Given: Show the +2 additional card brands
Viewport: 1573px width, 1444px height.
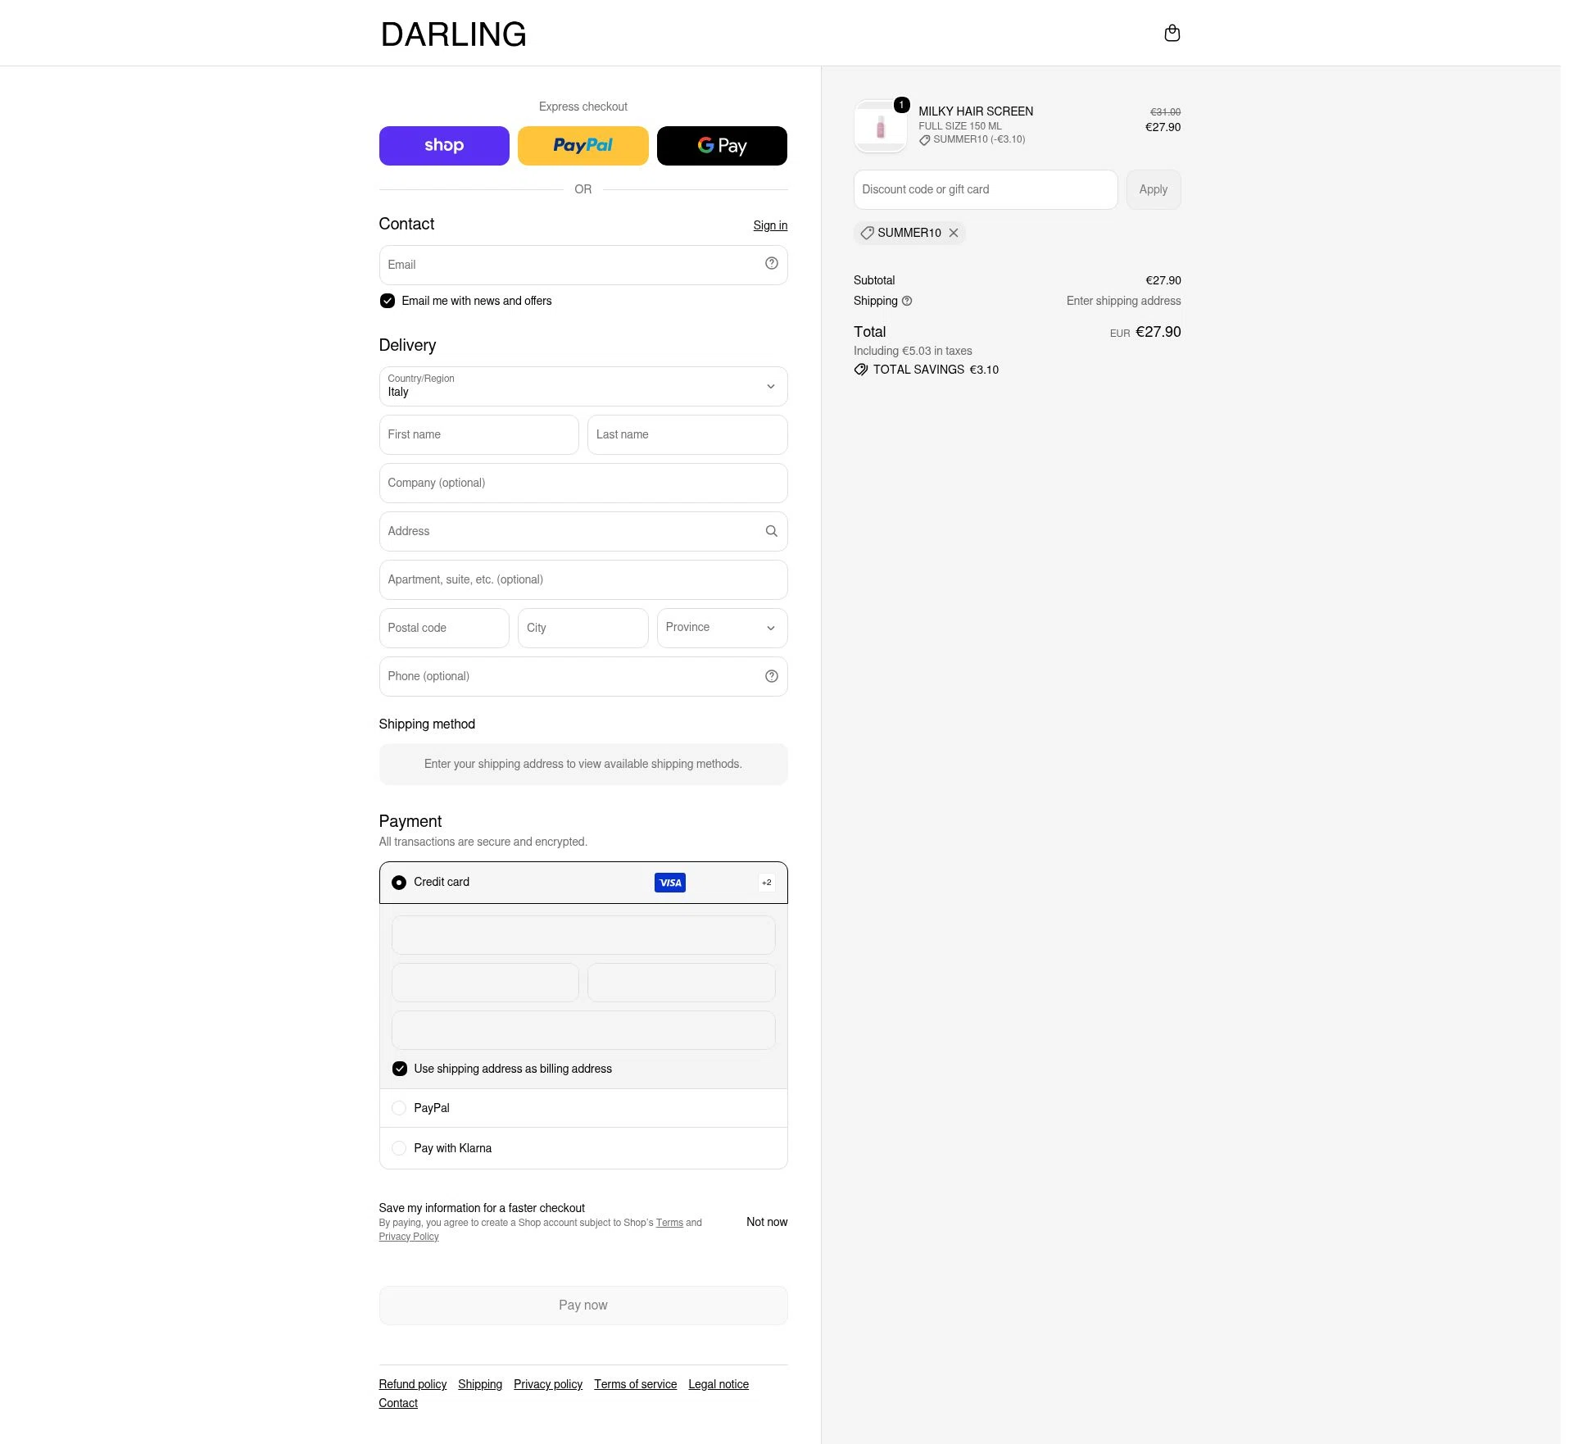Looking at the screenshot, I should click(766, 883).
